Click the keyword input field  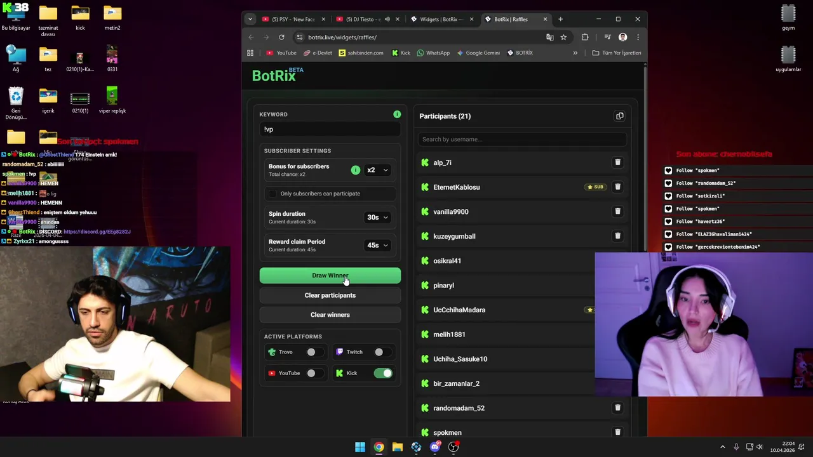click(330, 129)
